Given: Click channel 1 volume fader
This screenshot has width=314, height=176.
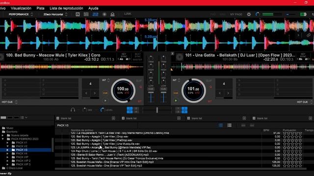Looking at the screenshot, I should click(151, 97).
